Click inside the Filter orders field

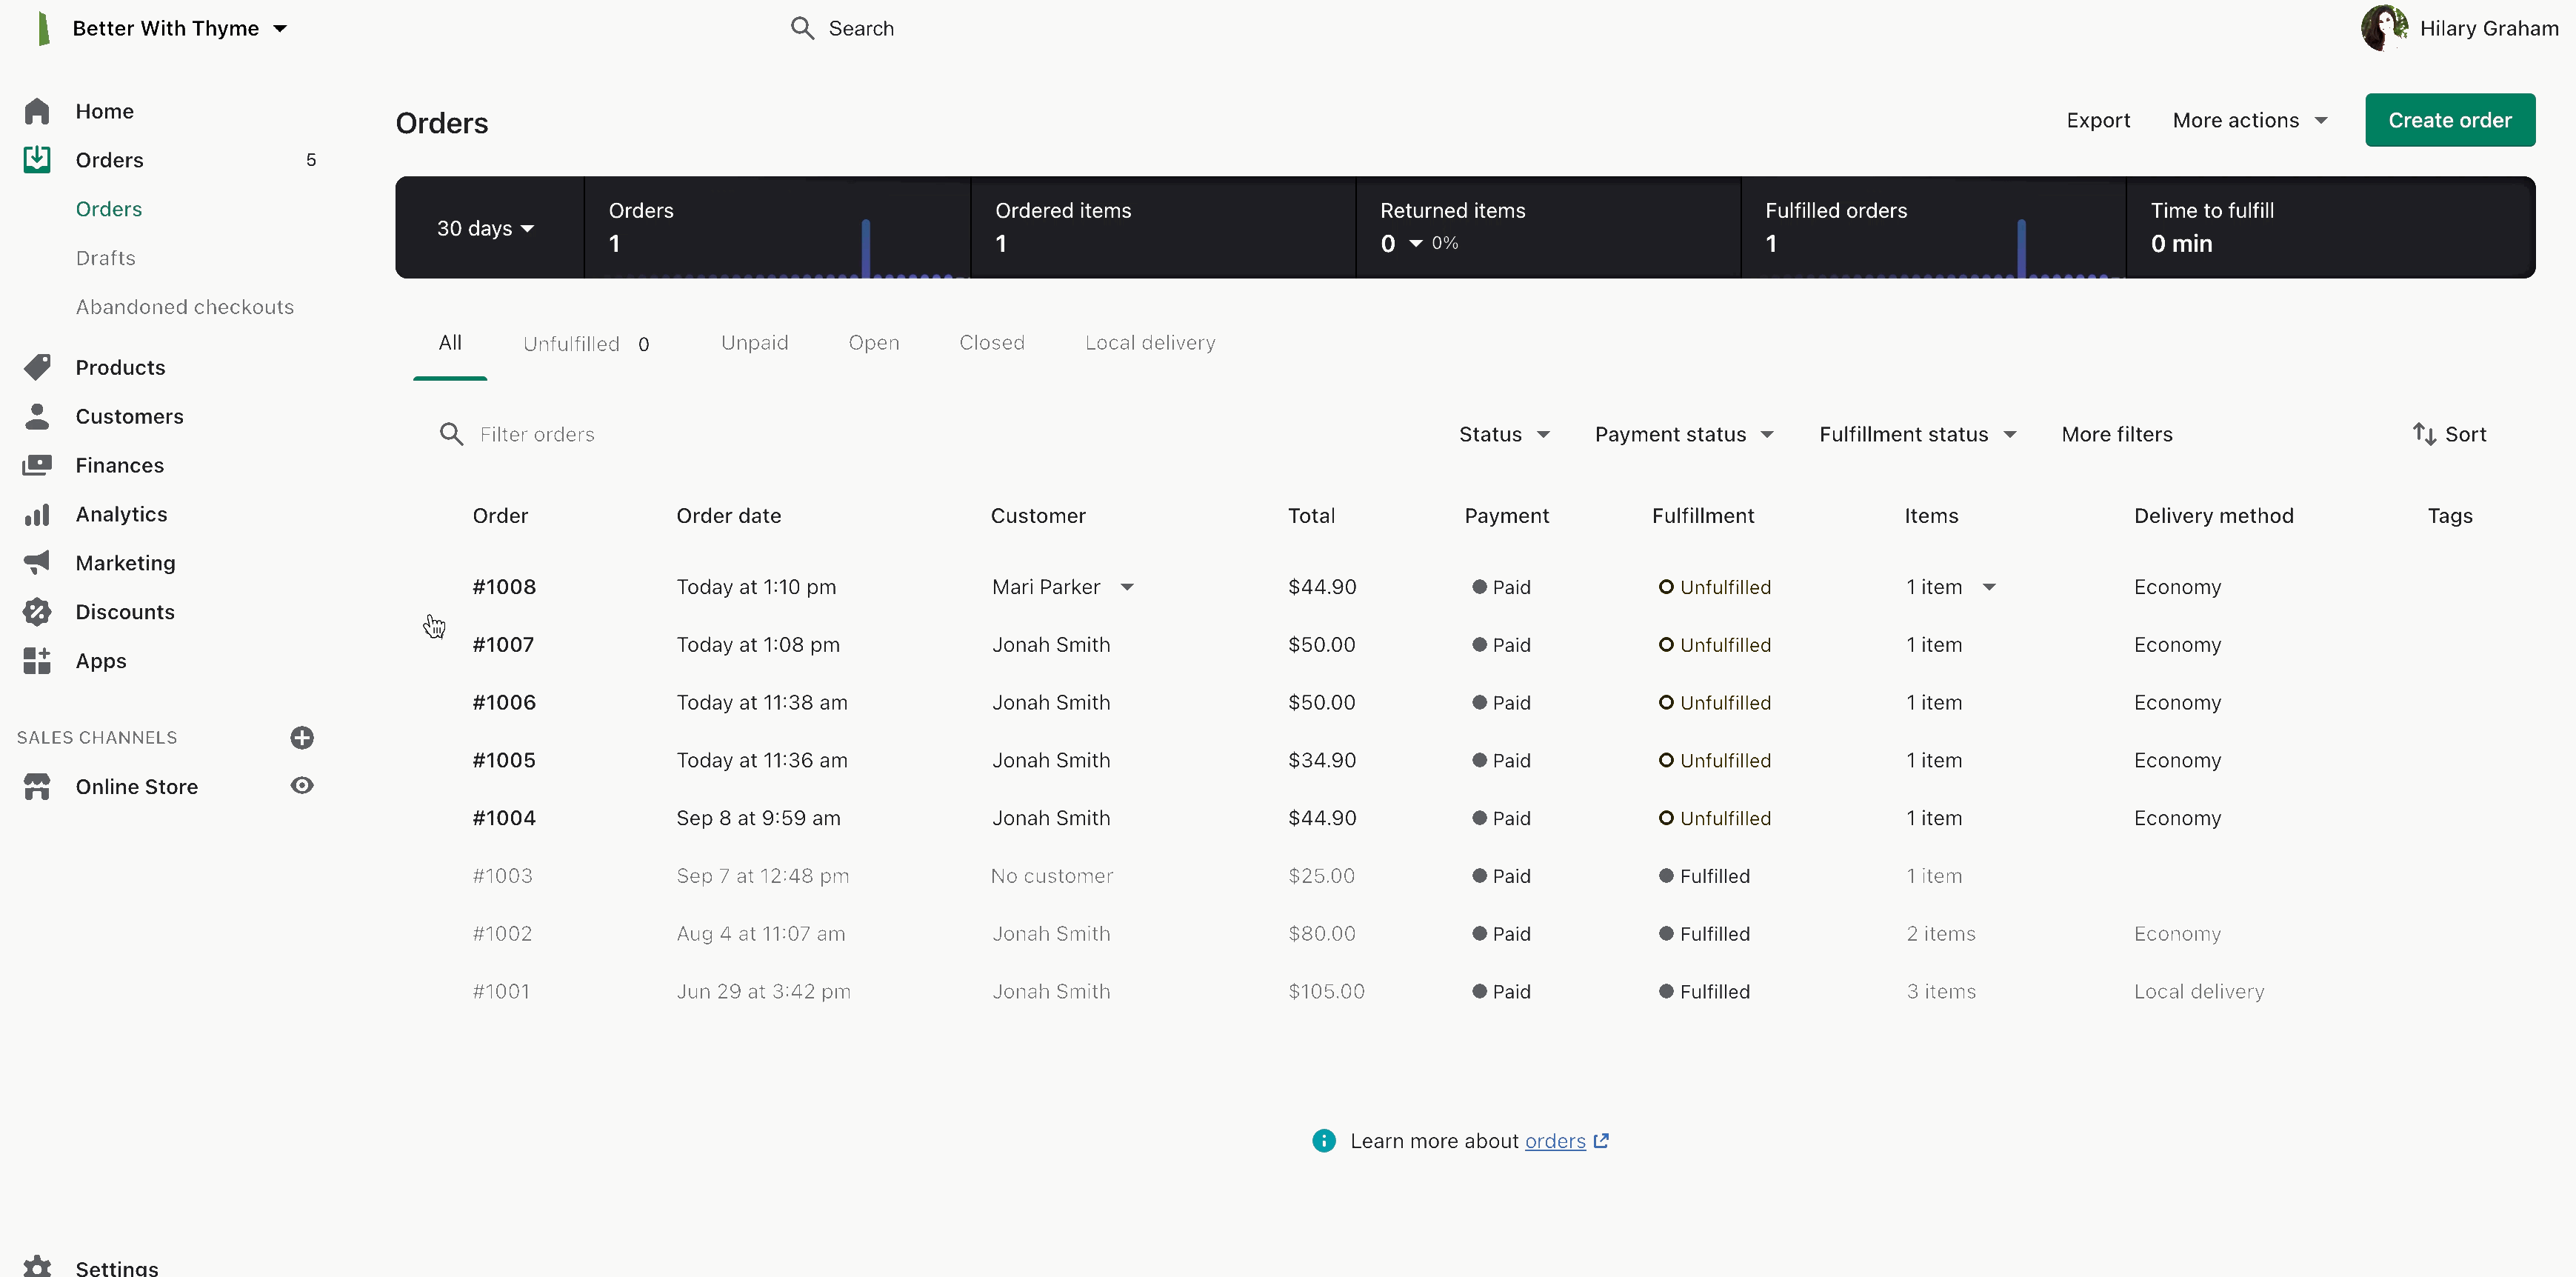click(x=536, y=434)
